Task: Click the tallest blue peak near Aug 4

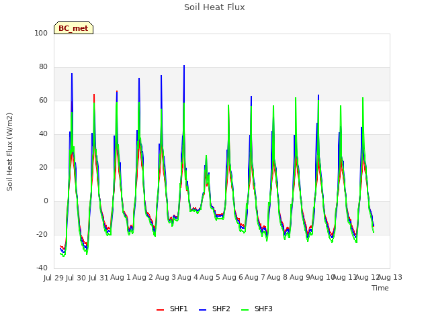Action: [184, 66]
